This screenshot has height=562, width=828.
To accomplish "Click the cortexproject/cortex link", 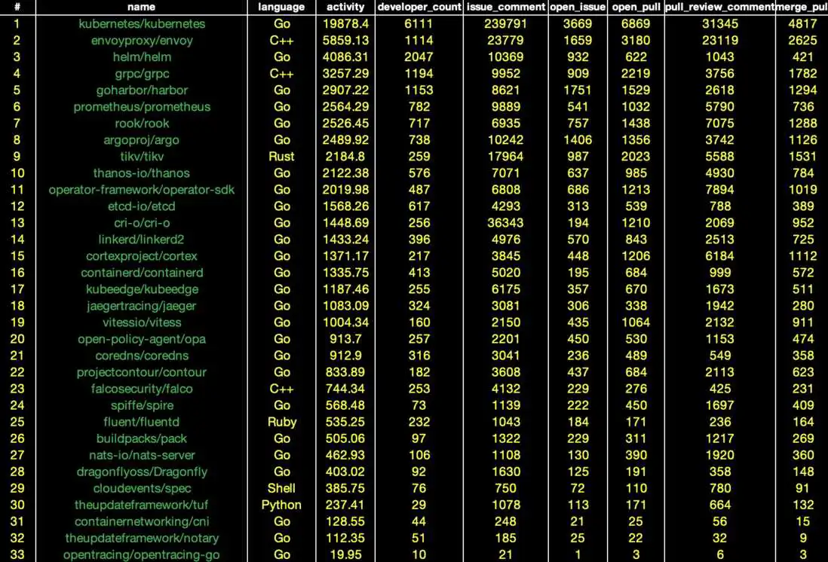I will [x=142, y=256].
